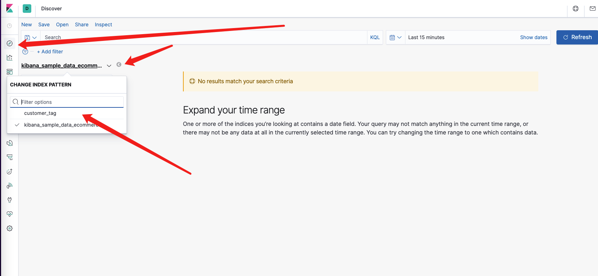
Task: Click the Discover breadcrumb title
Action: click(x=52, y=9)
